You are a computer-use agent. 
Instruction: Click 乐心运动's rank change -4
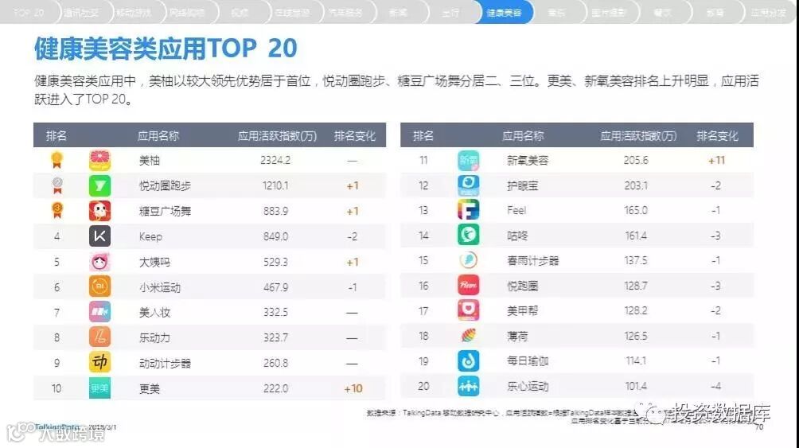pyautogui.click(x=716, y=386)
